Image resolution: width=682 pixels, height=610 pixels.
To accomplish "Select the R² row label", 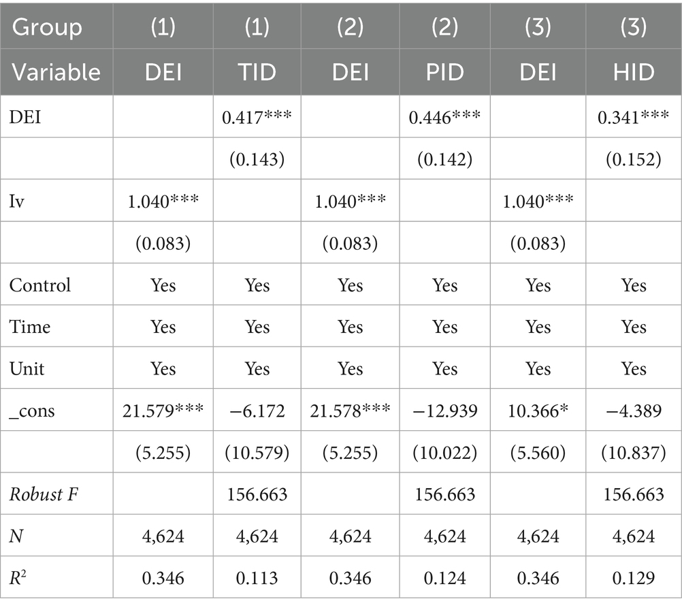I will 18,577.
